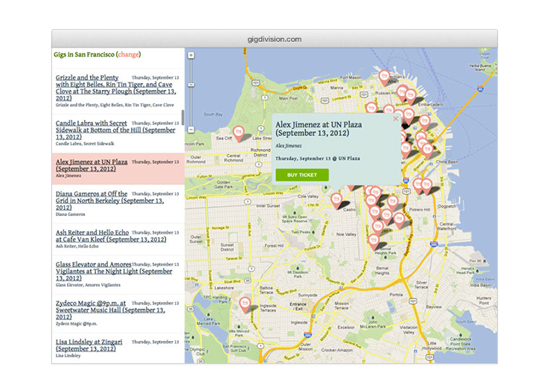Viewport: 547px width, 390px height.
Task: Click the map zoom in plus button
Action: [191, 55]
